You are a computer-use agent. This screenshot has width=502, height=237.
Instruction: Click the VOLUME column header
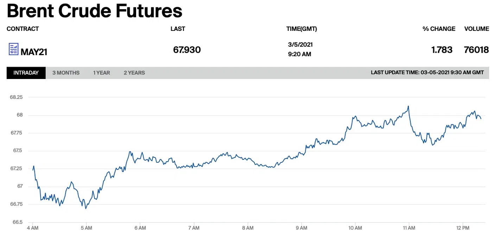[476, 29]
